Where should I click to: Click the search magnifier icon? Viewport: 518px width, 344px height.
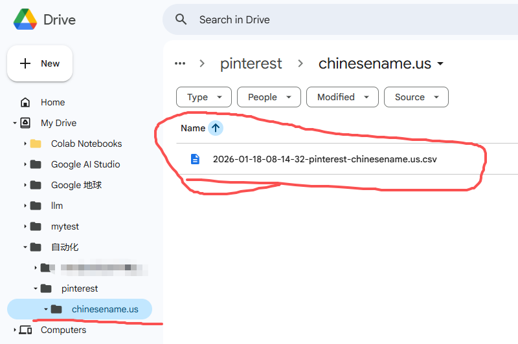click(181, 19)
